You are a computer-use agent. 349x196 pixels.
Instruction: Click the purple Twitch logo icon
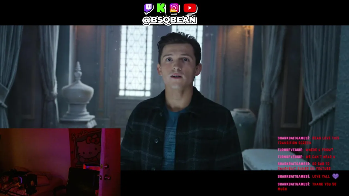pos(149,8)
